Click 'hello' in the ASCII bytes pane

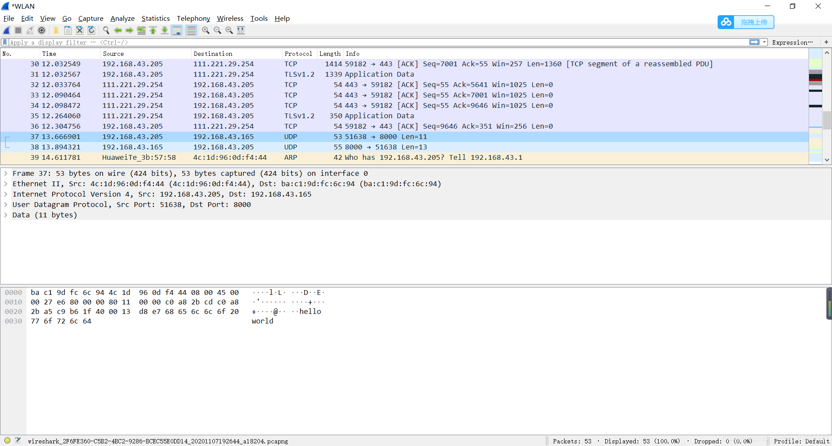(x=310, y=311)
